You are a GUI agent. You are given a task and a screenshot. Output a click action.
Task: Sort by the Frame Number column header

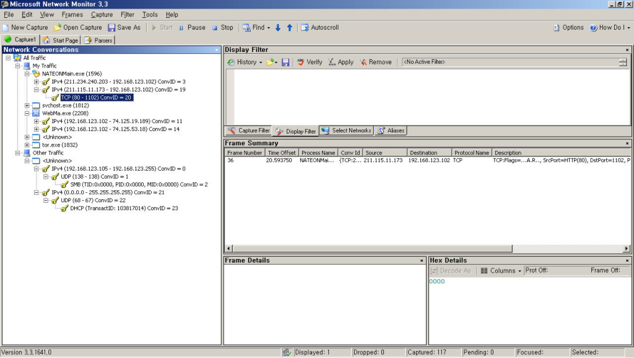click(x=245, y=153)
